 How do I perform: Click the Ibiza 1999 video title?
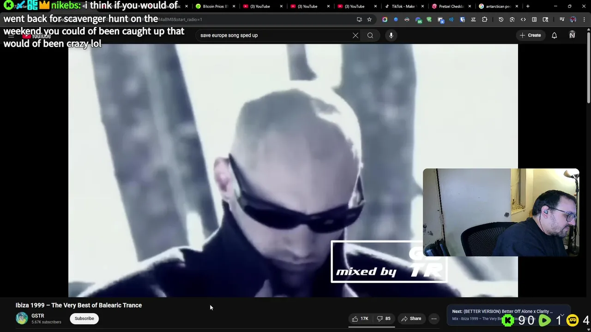pos(78,305)
